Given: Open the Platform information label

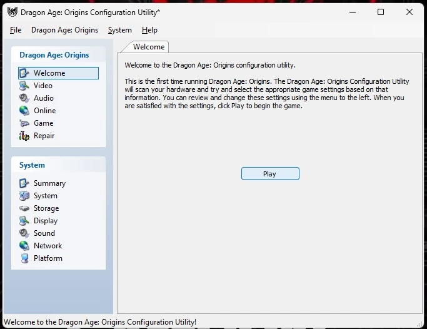Looking at the screenshot, I should [x=48, y=258].
